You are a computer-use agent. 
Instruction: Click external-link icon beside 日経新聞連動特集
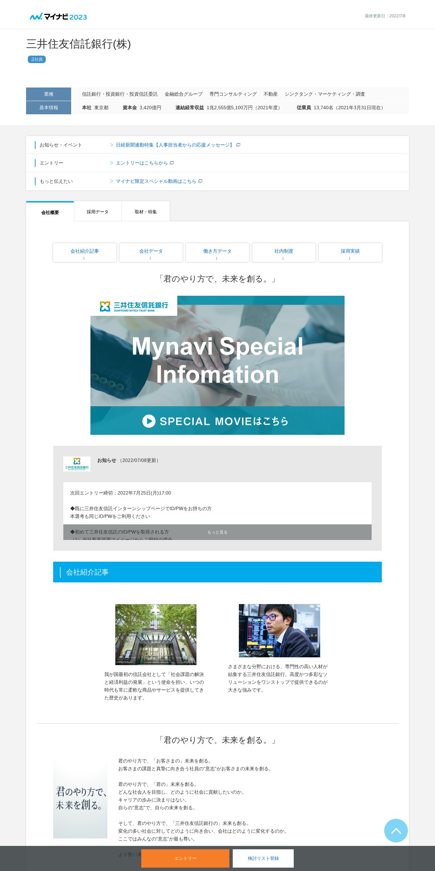click(x=238, y=145)
